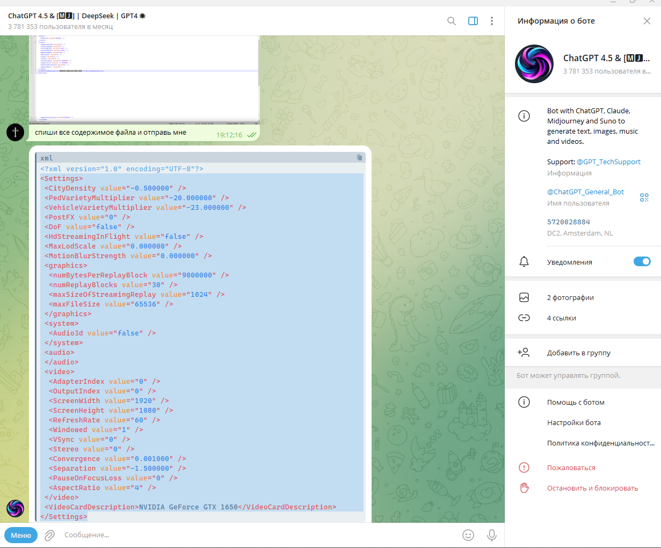Click the closing </Settings> tag line

[x=64, y=517]
